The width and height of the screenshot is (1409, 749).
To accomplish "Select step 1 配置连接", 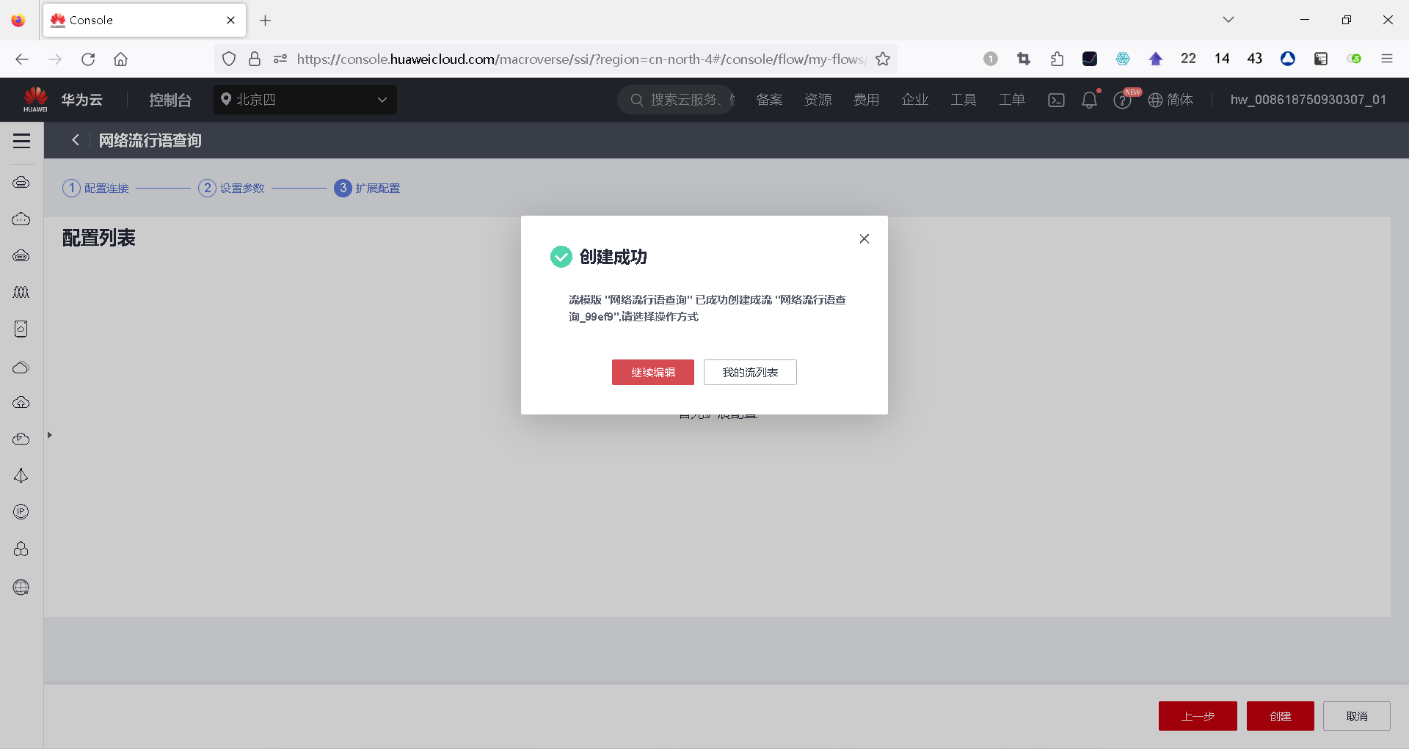I will click(96, 189).
